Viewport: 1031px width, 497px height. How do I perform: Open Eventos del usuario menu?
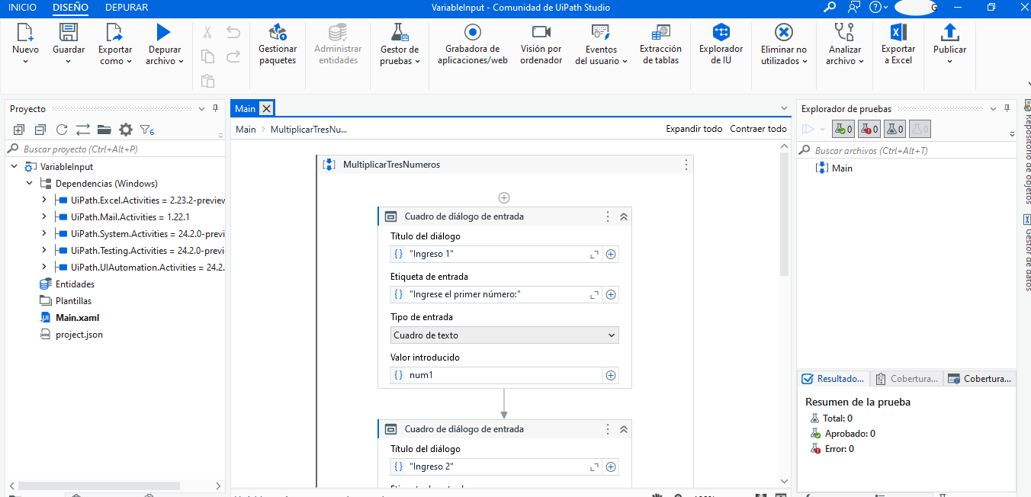601,43
